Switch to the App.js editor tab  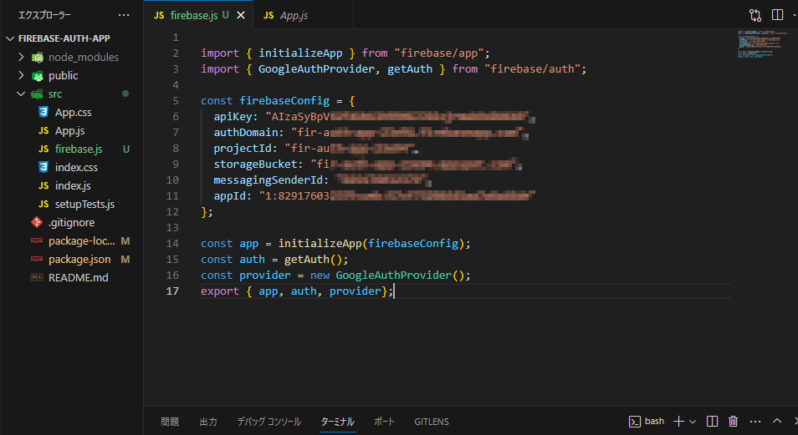click(293, 16)
